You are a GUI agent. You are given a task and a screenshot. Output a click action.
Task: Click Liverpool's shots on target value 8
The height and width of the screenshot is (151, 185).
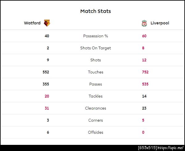pos(143,48)
